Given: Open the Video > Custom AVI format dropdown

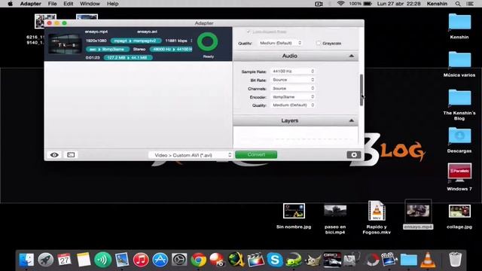Looking at the screenshot, I should point(191,155).
